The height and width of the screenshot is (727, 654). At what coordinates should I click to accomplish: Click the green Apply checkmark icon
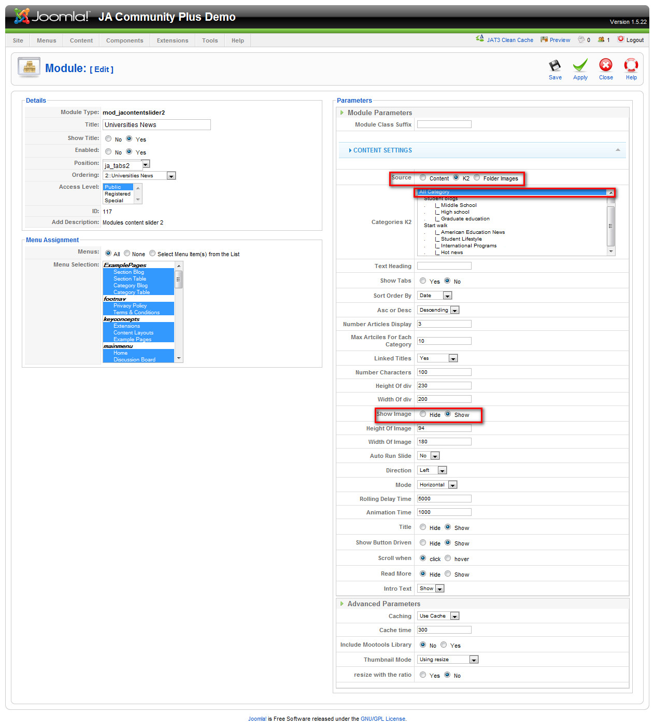point(580,66)
